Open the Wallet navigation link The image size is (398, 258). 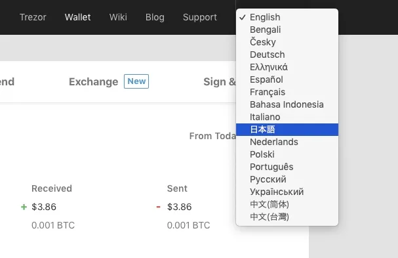point(77,17)
